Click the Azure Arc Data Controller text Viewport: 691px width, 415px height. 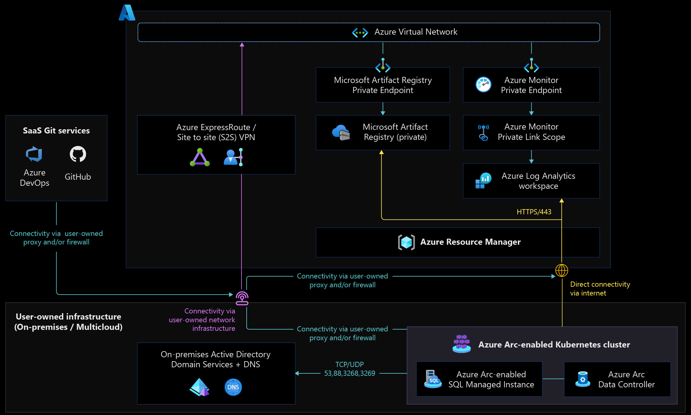click(626, 379)
